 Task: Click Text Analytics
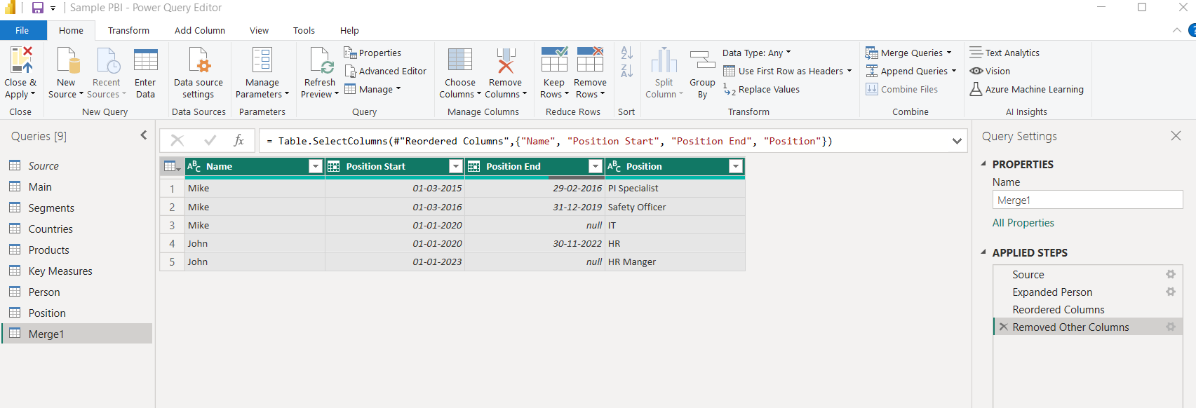(x=1004, y=53)
